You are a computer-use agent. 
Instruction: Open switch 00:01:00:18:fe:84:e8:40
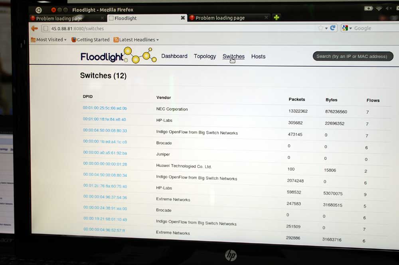[x=104, y=119]
